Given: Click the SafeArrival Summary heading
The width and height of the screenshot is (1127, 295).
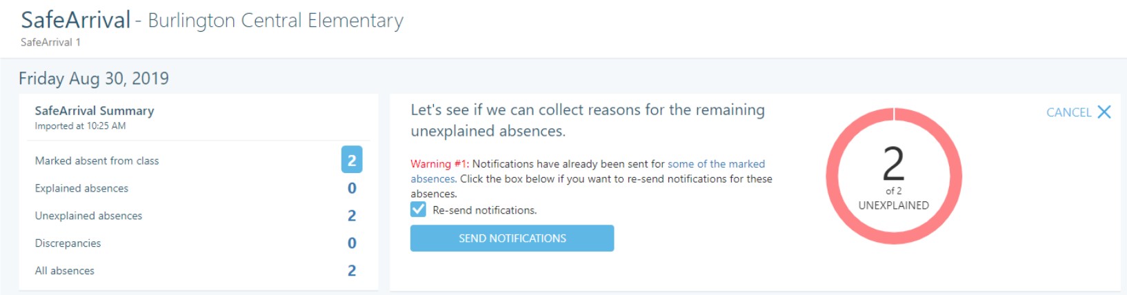Looking at the screenshot, I should pyautogui.click(x=94, y=110).
